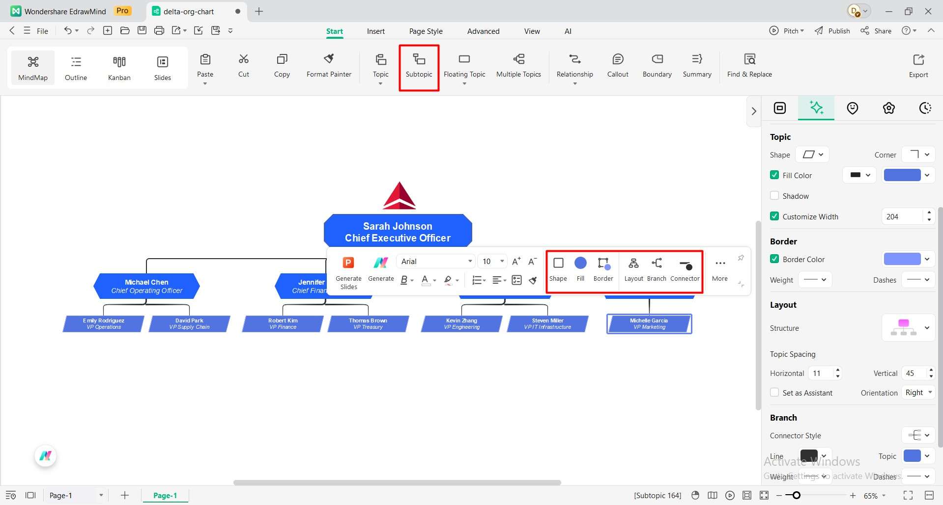943x505 pixels.
Task: Adjust the zoom slider handle
Action: pos(797,496)
